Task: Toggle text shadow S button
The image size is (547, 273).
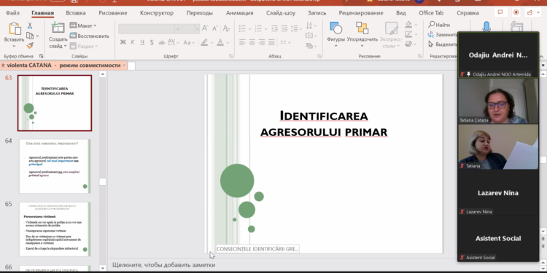Action: (x=152, y=42)
